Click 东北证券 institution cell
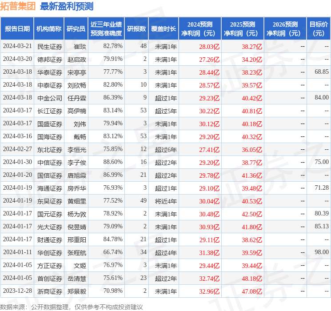 pos(50,149)
